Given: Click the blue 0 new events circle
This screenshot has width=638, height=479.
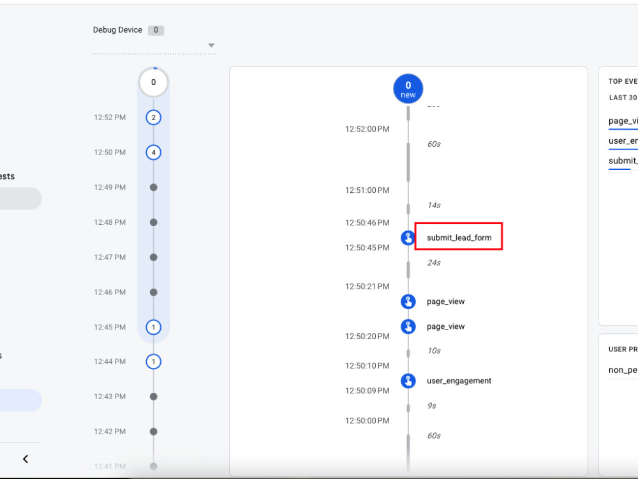Looking at the screenshot, I should [x=408, y=89].
